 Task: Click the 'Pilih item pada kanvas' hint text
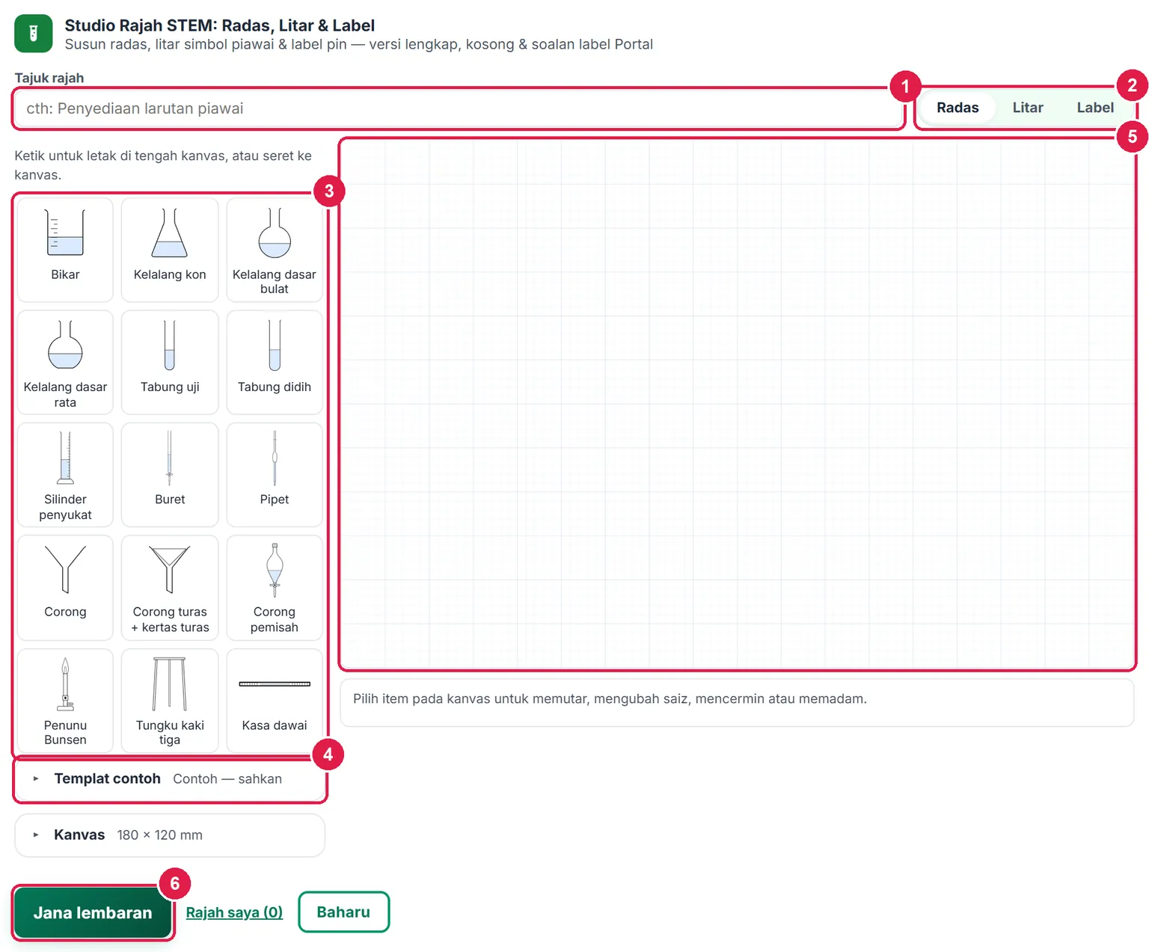(610, 699)
